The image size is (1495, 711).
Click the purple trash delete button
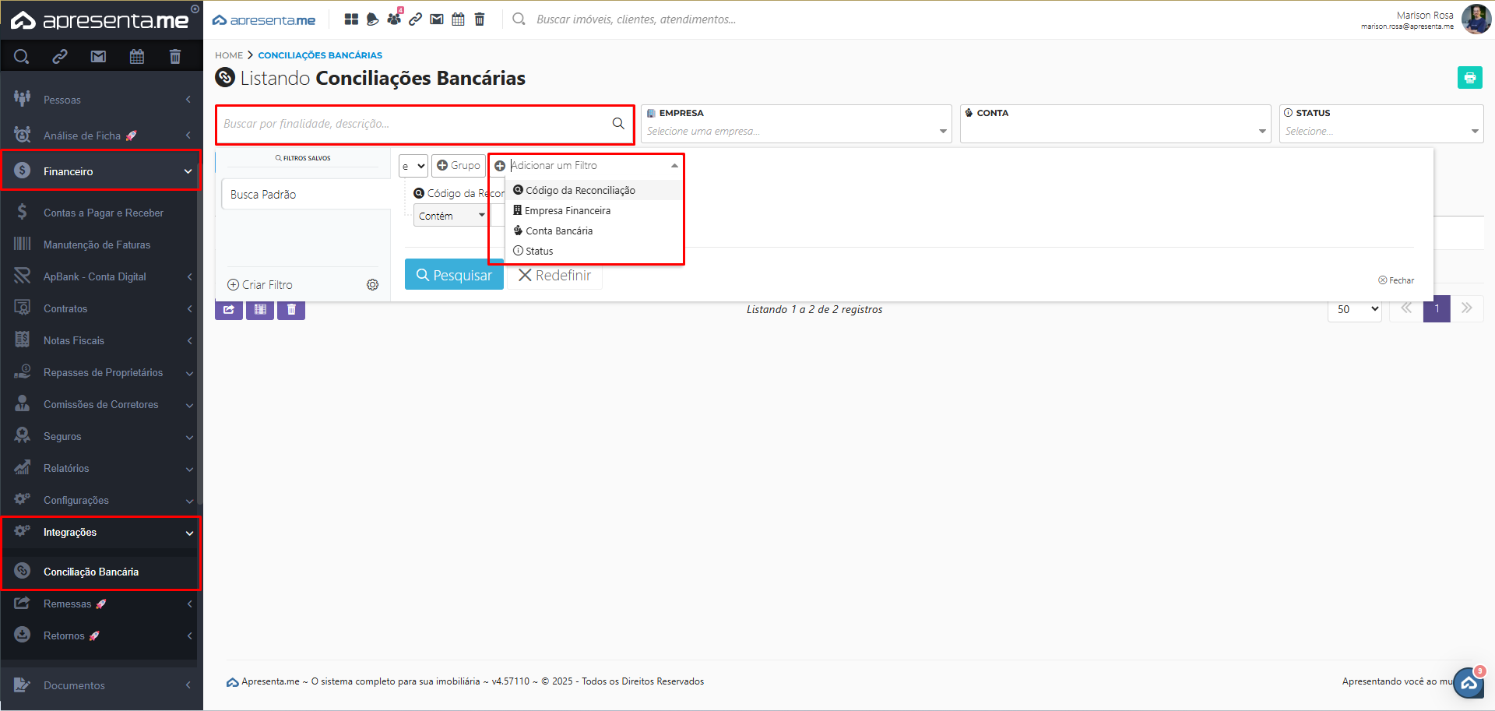tap(291, 310)
